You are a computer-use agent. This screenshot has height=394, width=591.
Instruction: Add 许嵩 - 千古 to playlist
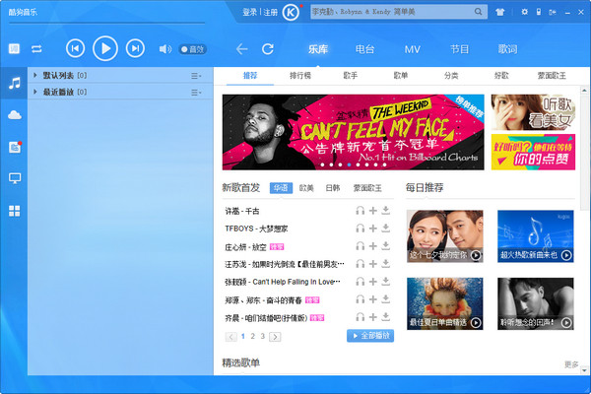372,211
